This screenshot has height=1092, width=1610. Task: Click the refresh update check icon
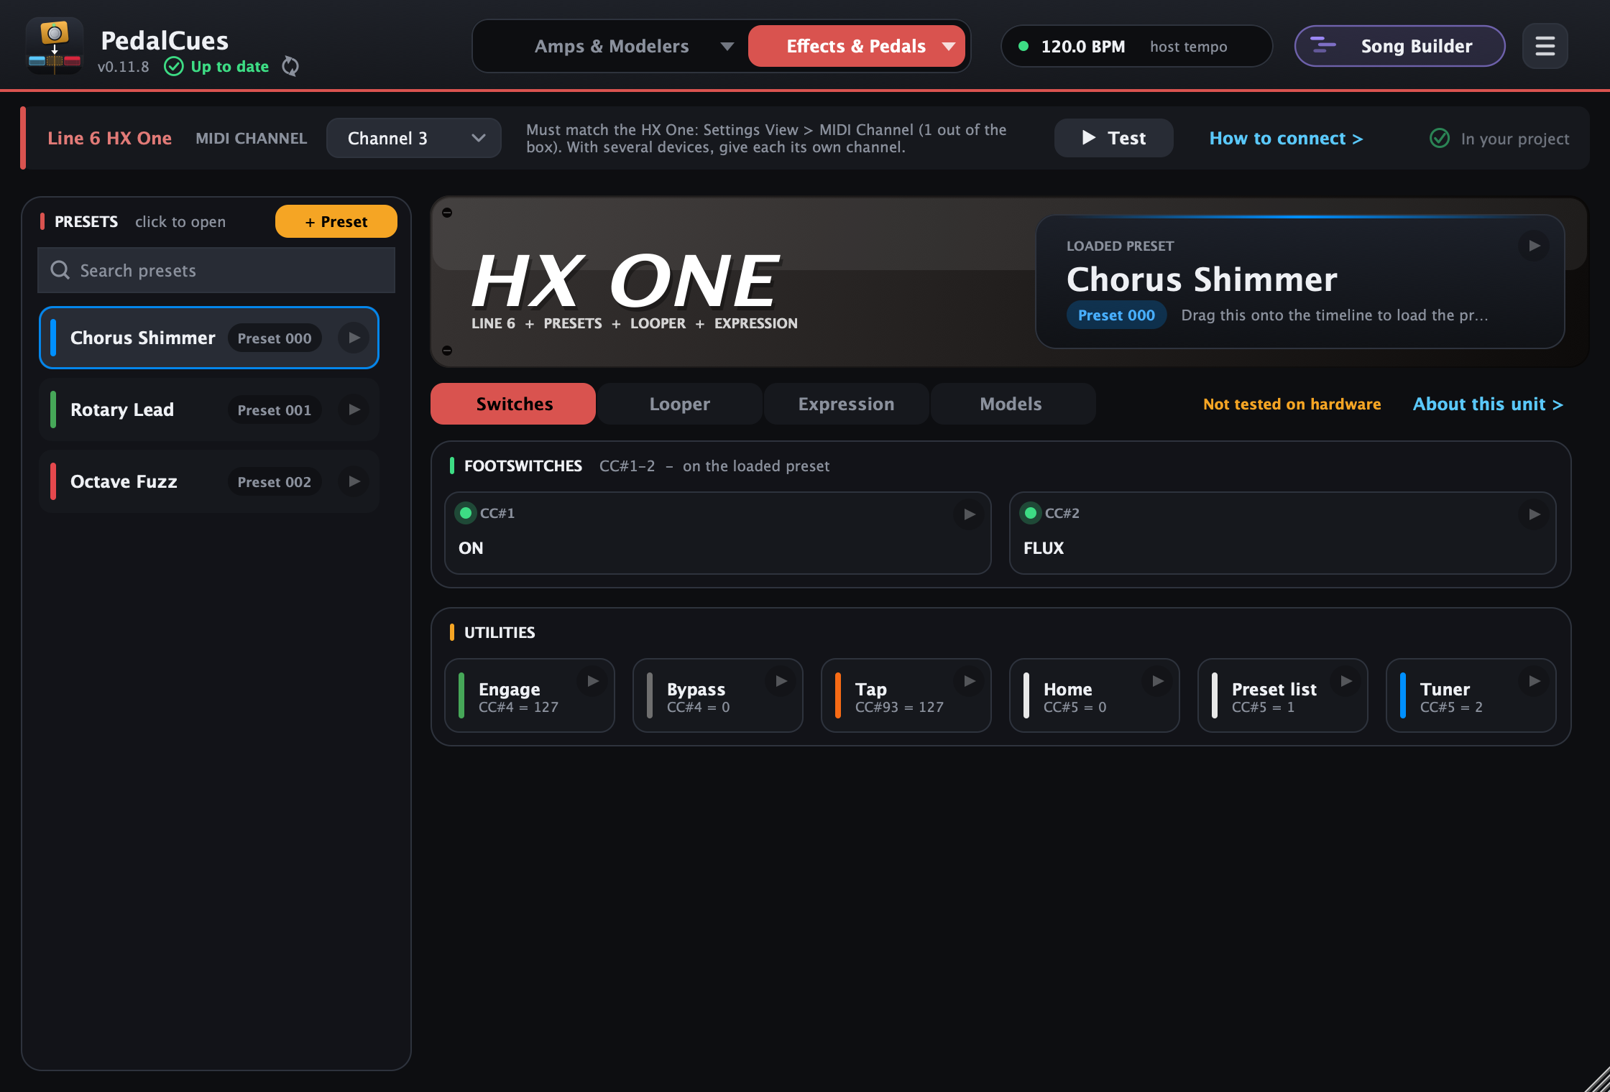[290, 66]
